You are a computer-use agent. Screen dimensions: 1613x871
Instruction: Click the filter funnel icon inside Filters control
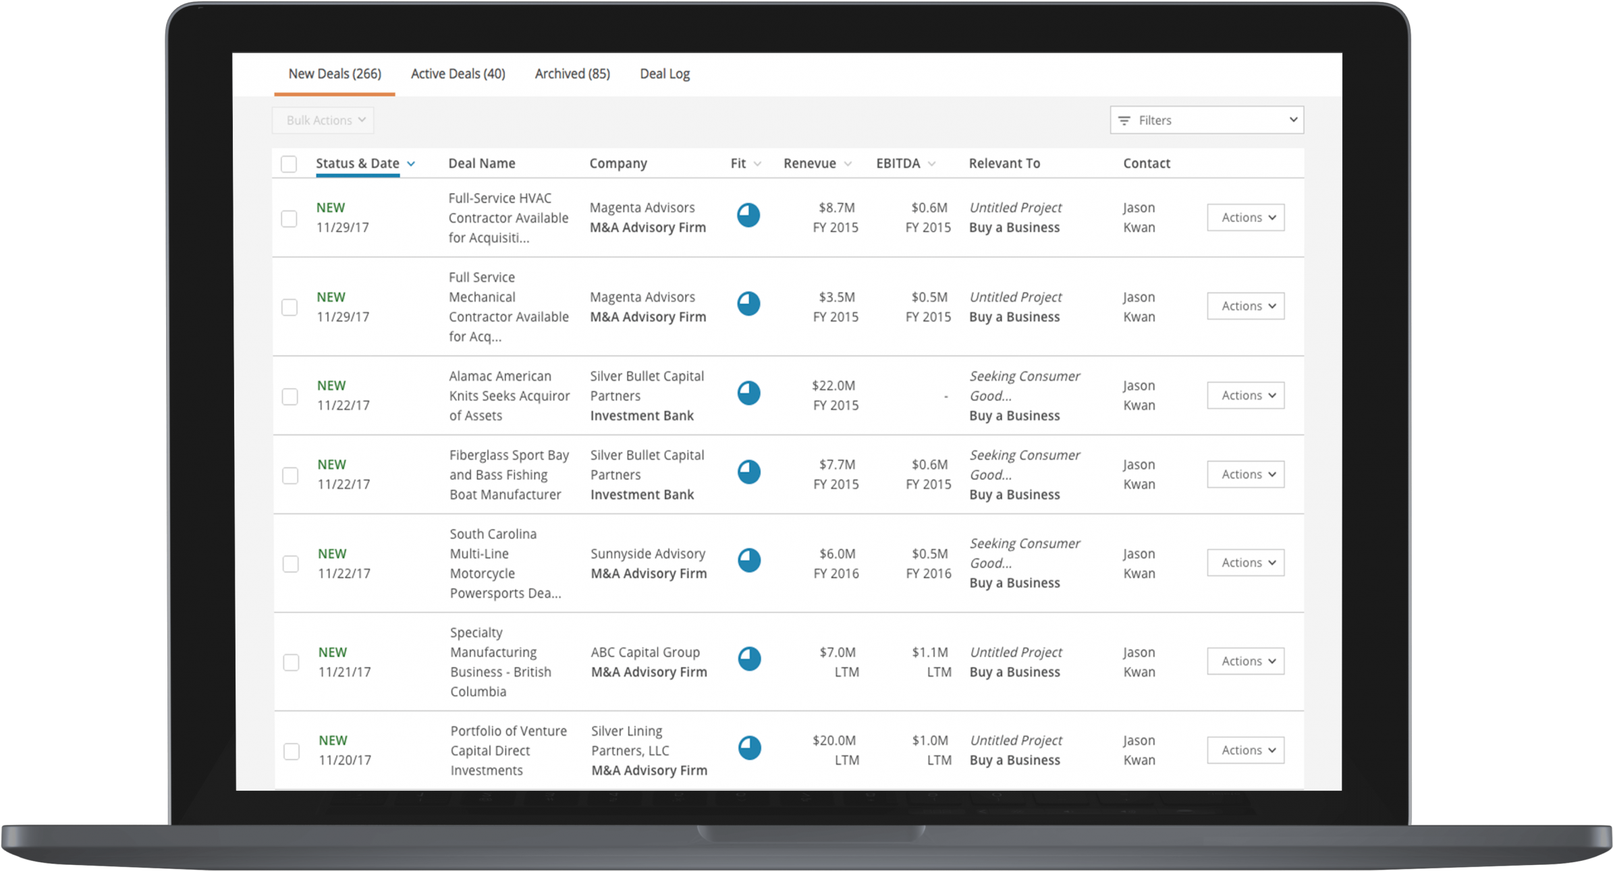coord(1124,119)
